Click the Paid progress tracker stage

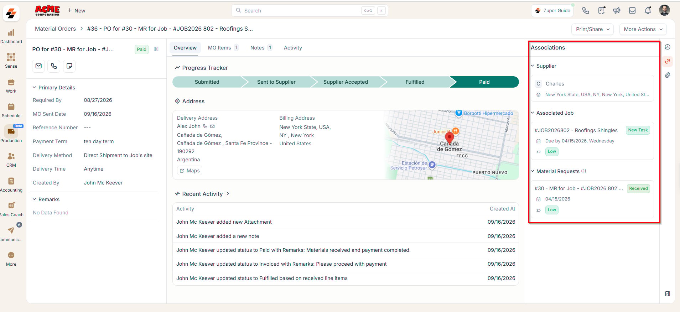pos(484,82)
